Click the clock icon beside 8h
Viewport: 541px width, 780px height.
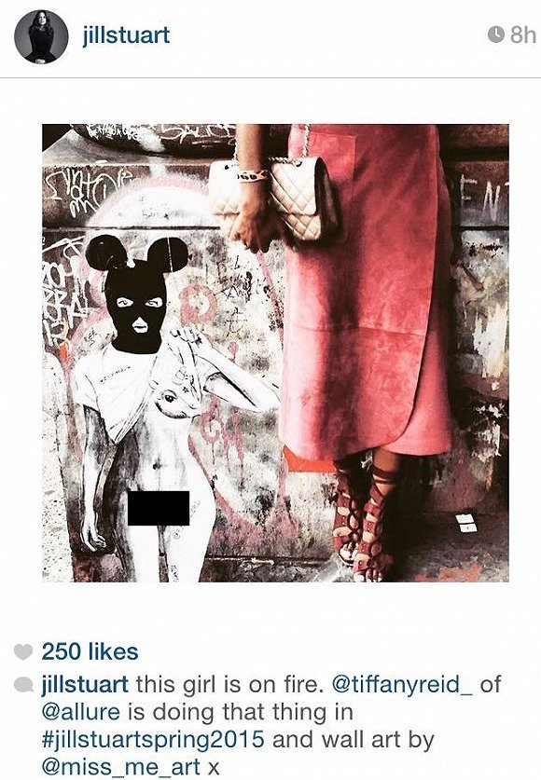(496, 34)
